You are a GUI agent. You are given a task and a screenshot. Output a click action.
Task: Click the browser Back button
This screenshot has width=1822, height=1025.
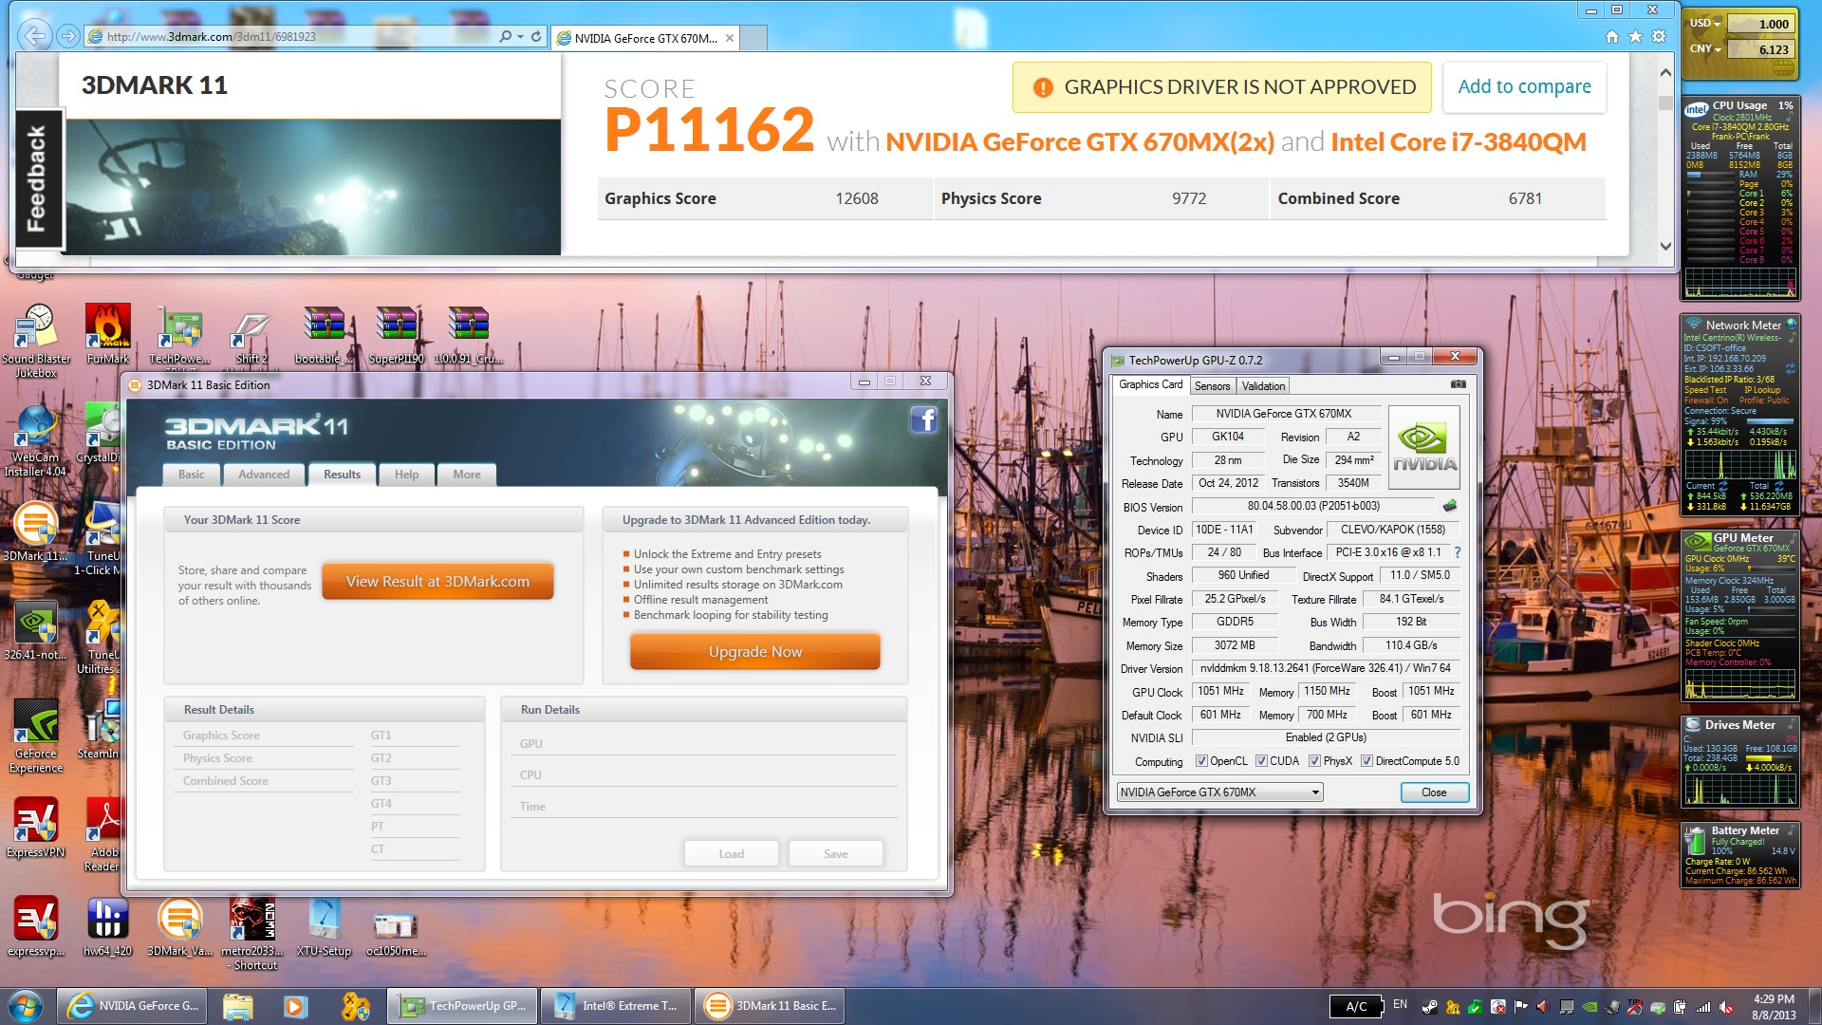34,37
